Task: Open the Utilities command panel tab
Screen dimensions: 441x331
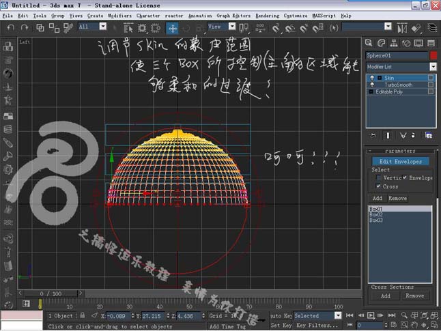Action: (x=431, y=43)
